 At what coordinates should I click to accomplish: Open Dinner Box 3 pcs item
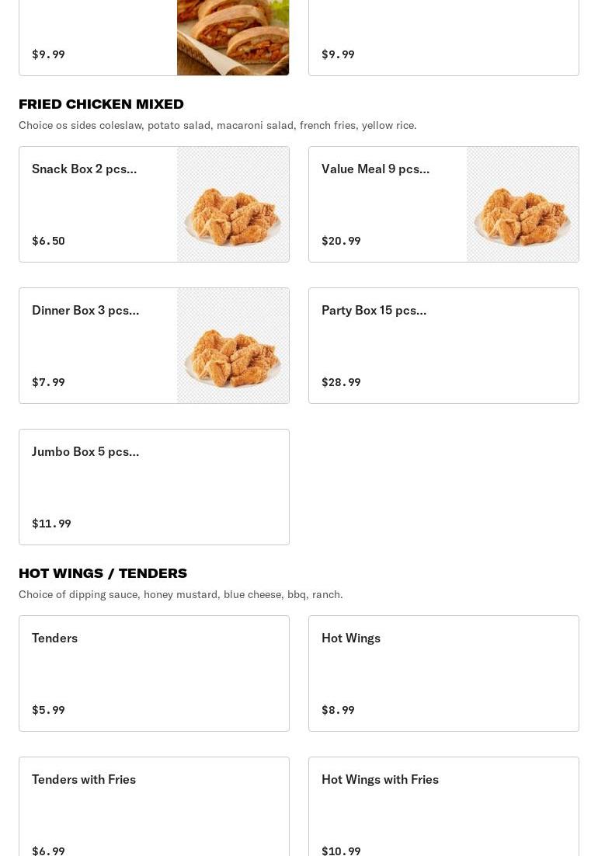[154, 346]
